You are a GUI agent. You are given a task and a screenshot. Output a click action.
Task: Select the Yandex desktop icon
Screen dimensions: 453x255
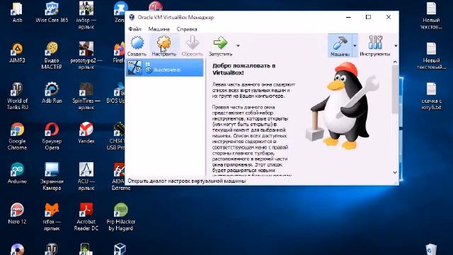point(86,134)
